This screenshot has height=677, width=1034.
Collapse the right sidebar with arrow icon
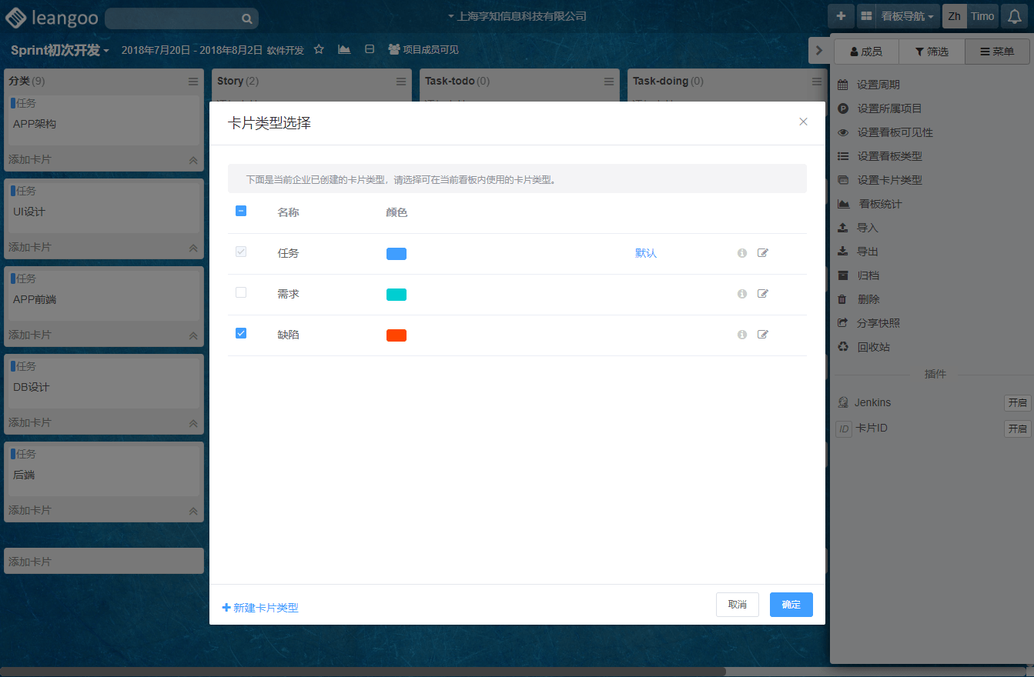tap(818, 51)
